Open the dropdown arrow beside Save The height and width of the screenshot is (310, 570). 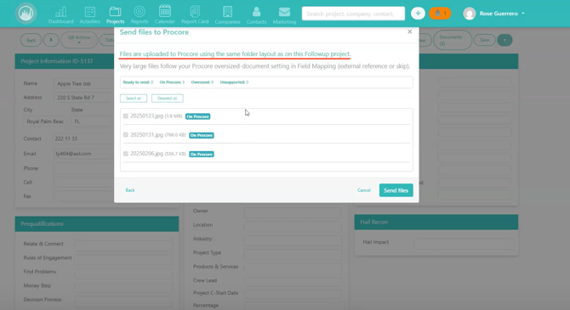coord(504,40)
